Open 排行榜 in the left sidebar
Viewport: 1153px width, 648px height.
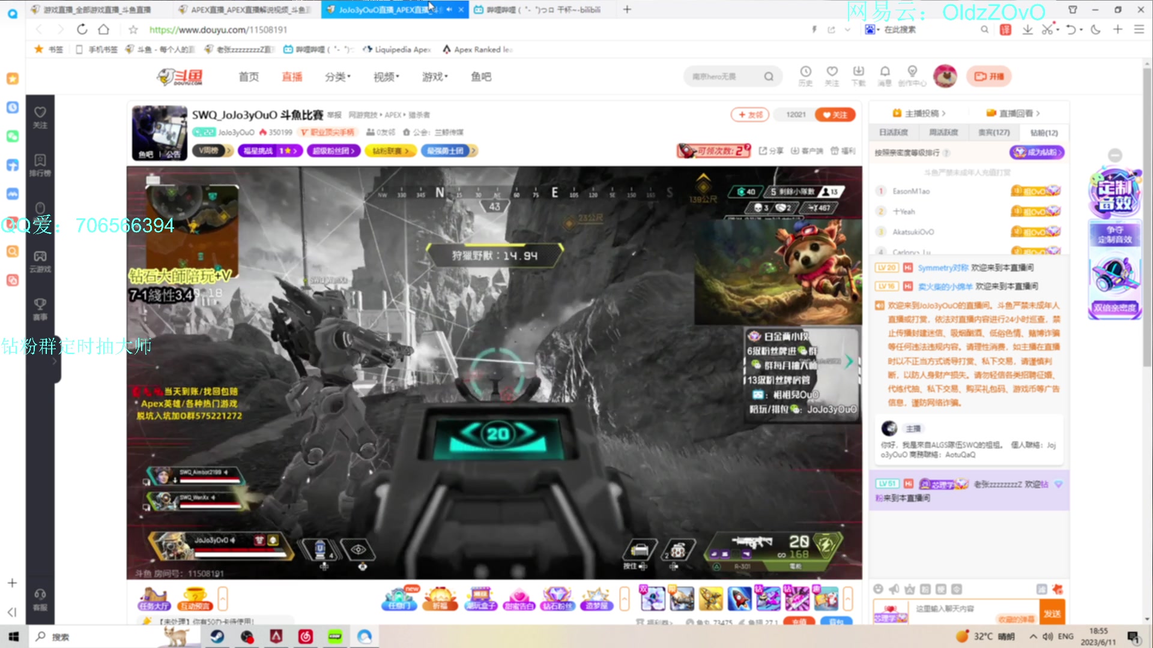pos(40,165)
